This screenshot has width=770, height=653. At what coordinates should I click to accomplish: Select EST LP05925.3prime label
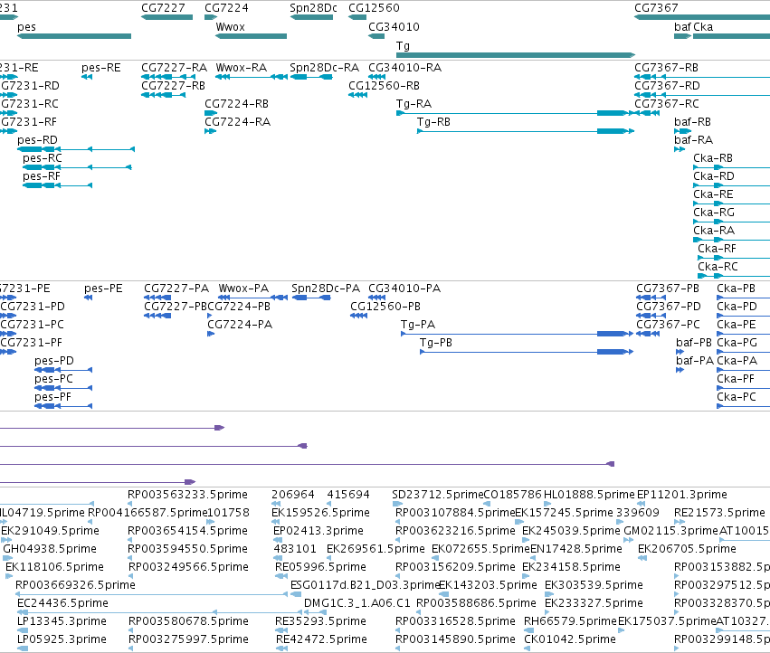[x=62, y=639]
